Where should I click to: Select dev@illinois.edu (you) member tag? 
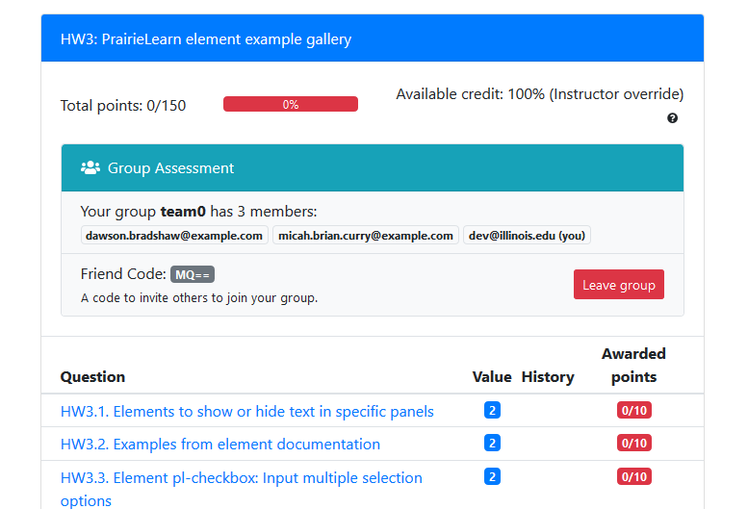click(x=527, y=235)
